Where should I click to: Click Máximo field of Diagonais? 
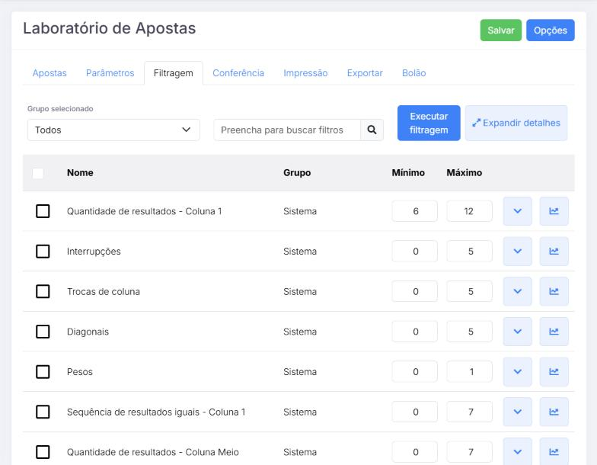click(469, 332)
